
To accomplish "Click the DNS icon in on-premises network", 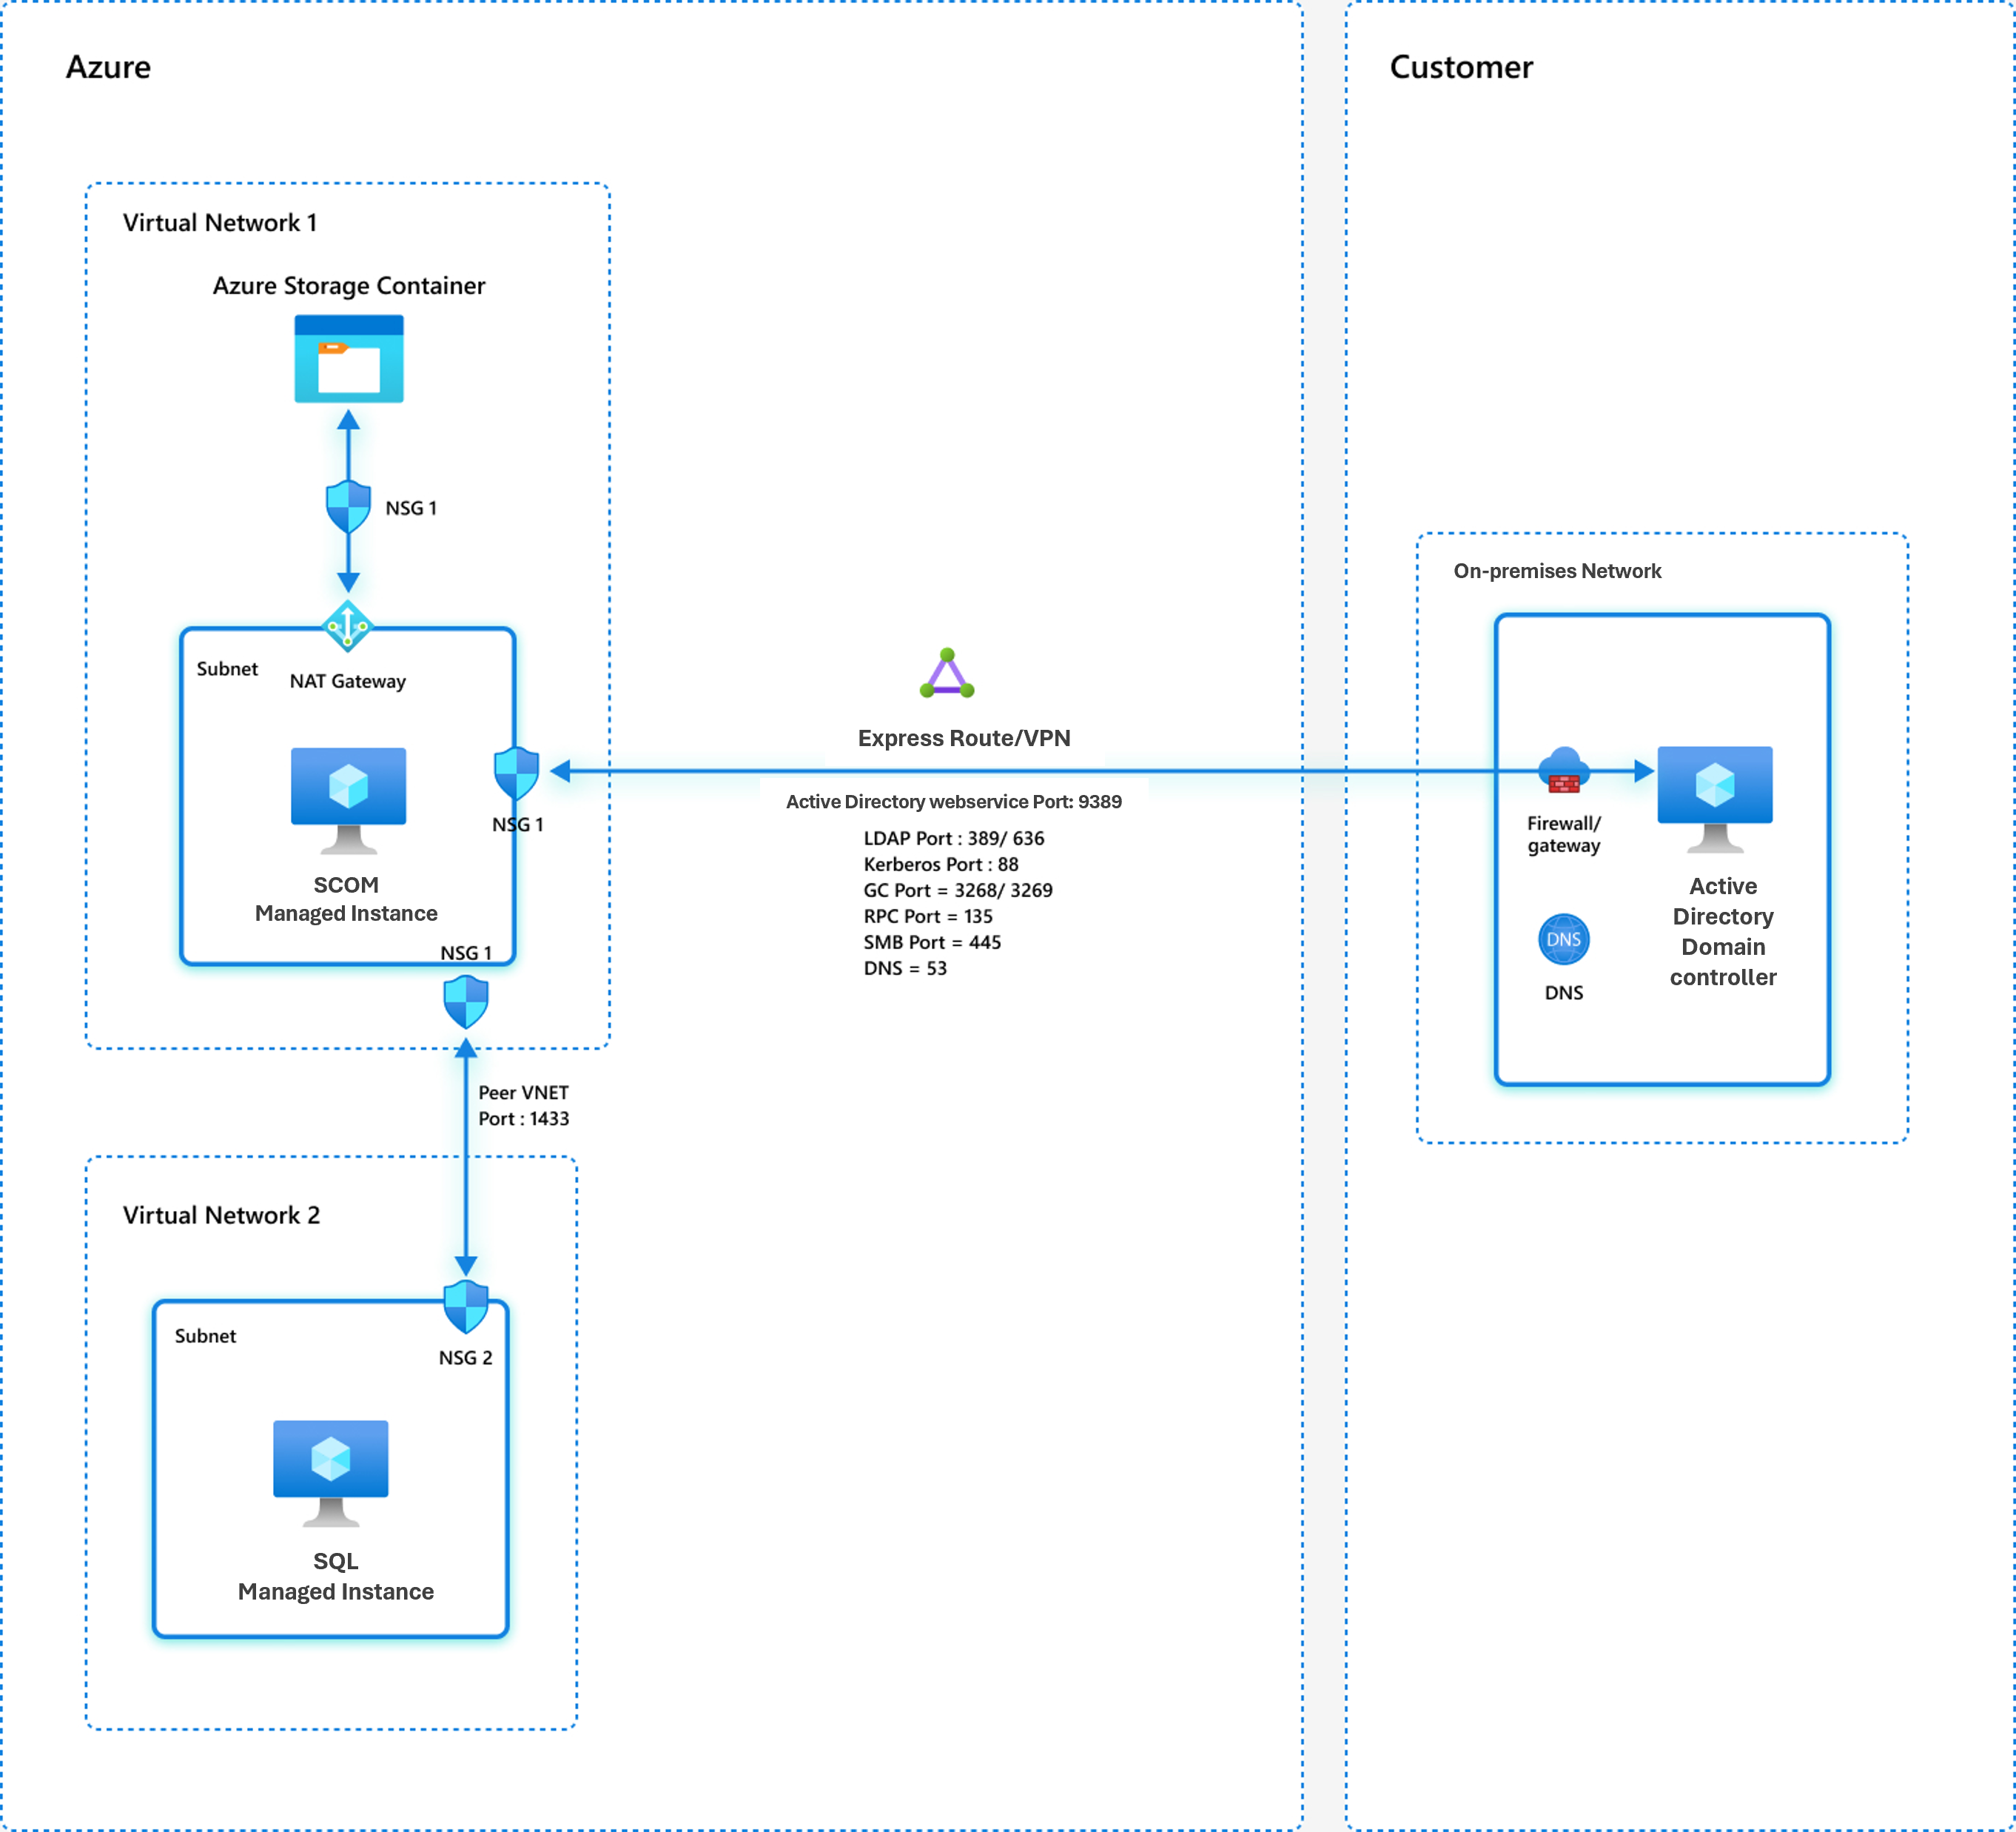I will [x=1567, y=940].
